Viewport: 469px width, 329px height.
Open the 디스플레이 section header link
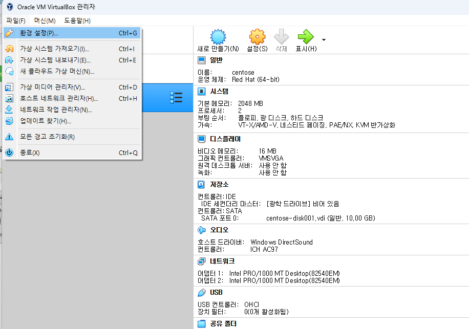point(225,139)
